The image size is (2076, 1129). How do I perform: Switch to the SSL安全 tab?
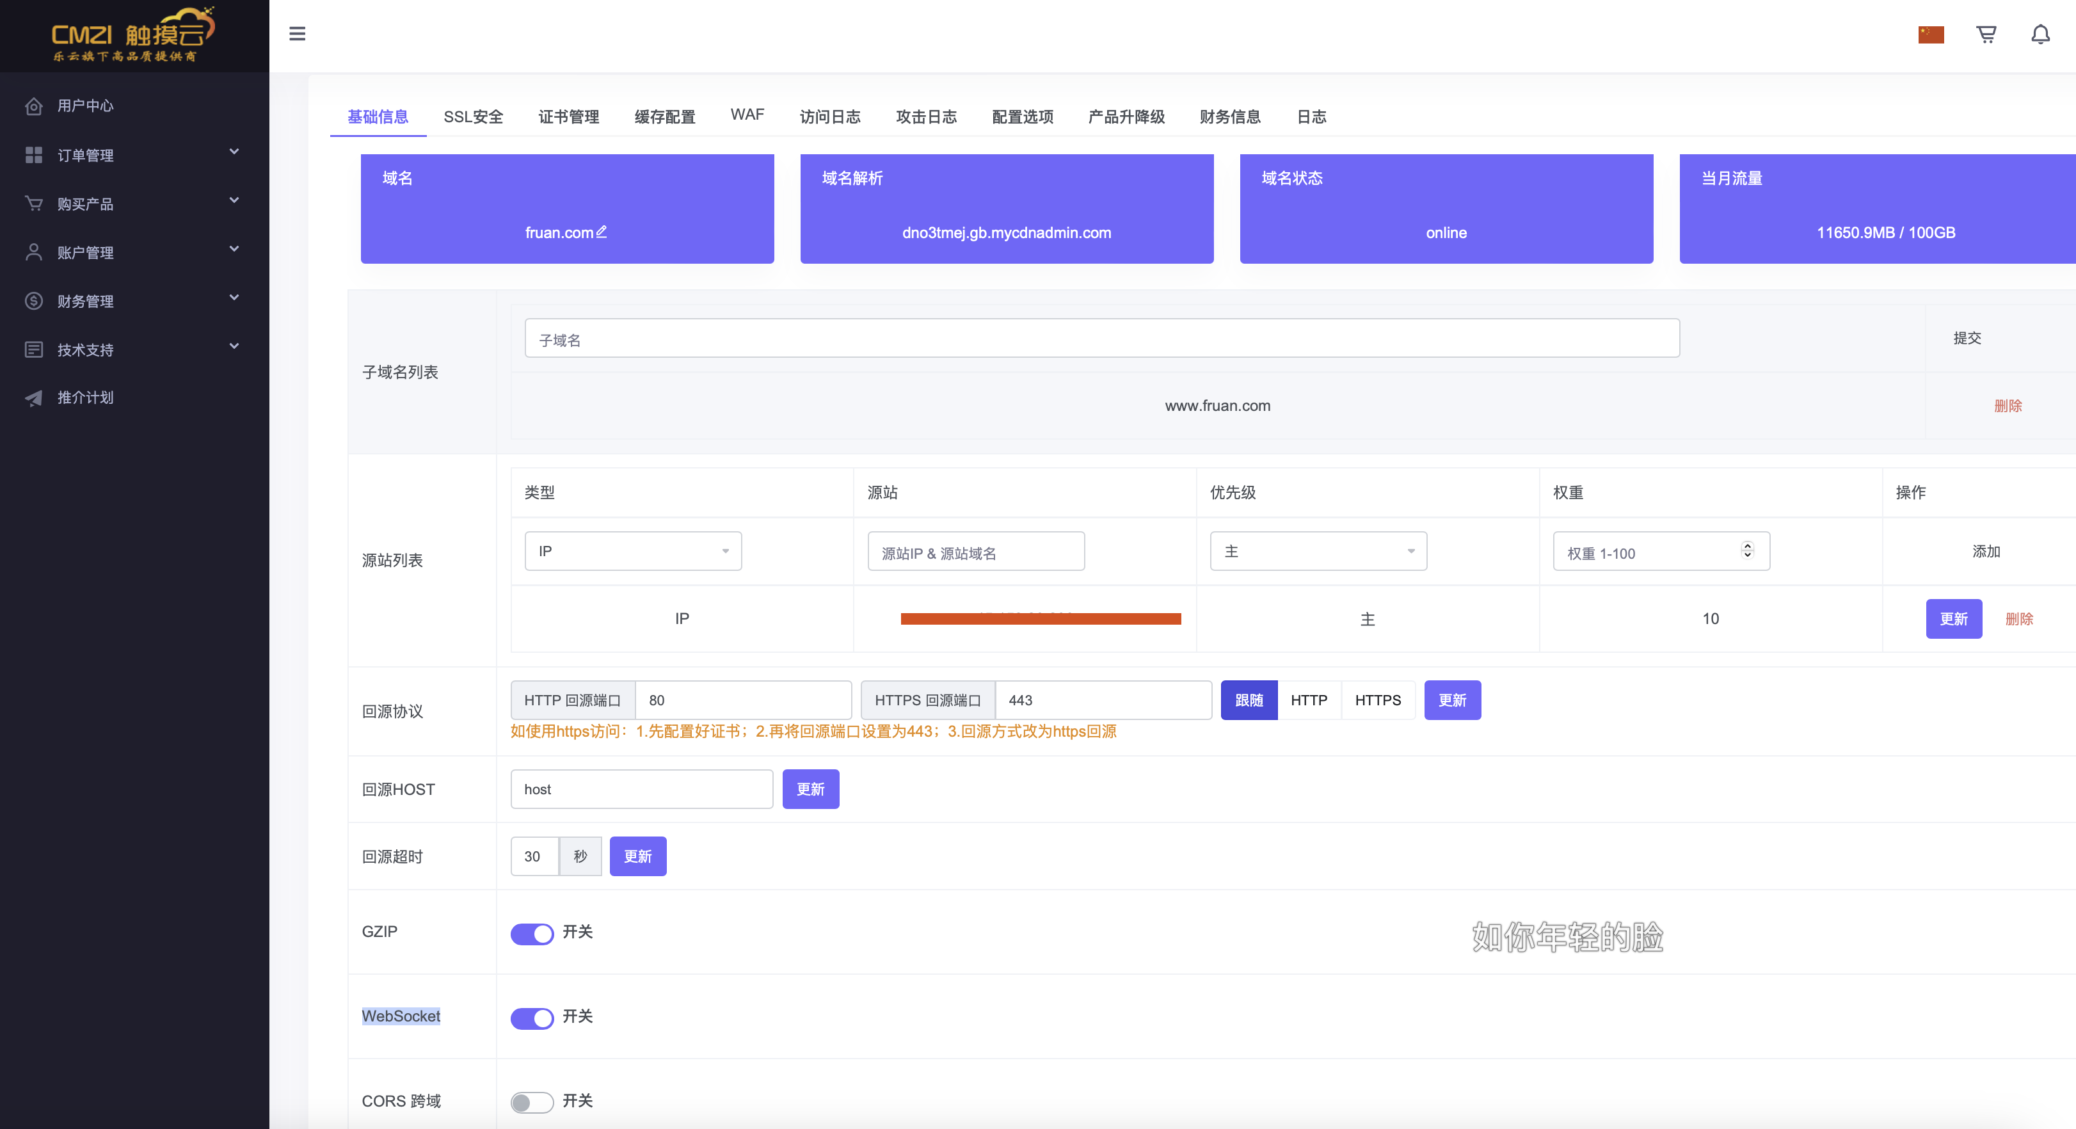tap(473, 117)
